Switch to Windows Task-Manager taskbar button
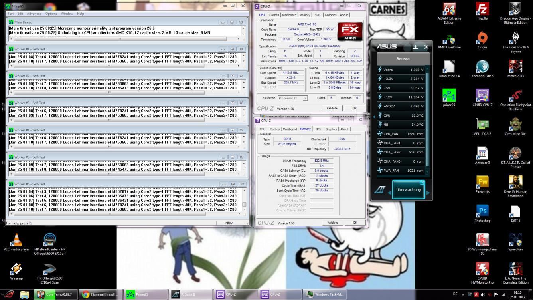The height and width of the screenshot is (300, 533). pyautogui.click(x=326, y=294)
